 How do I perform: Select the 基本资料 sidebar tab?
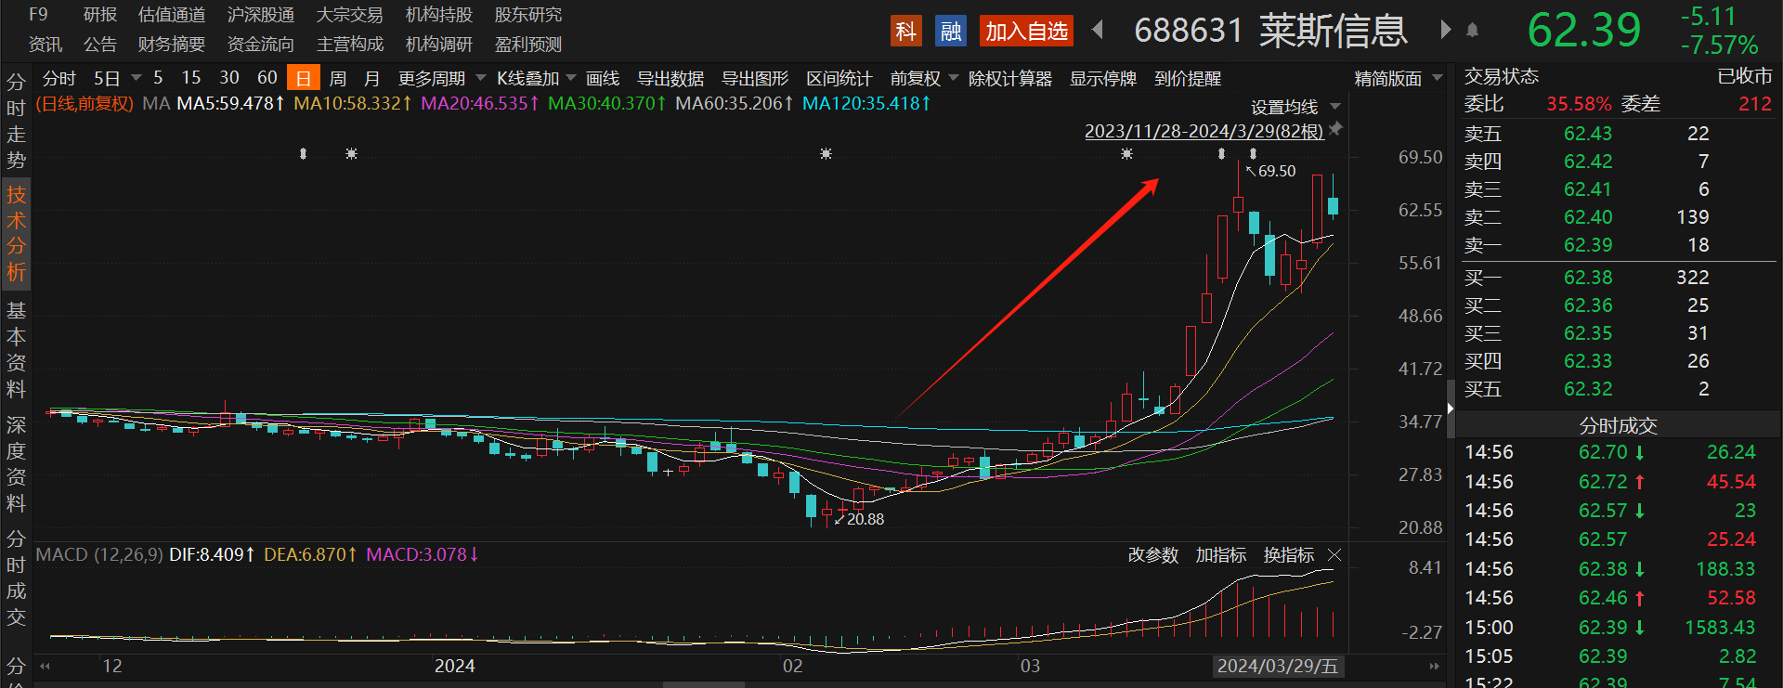(16, 349)
